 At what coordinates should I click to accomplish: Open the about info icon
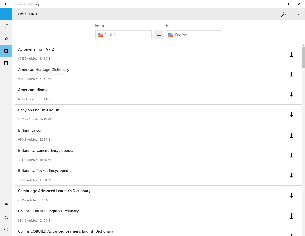[6, 230]
